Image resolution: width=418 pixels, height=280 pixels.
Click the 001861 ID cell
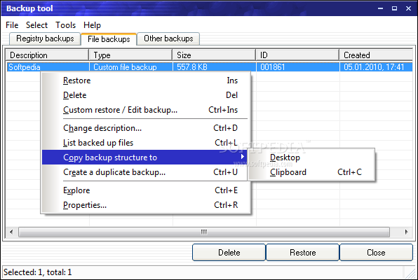(273, 67)
